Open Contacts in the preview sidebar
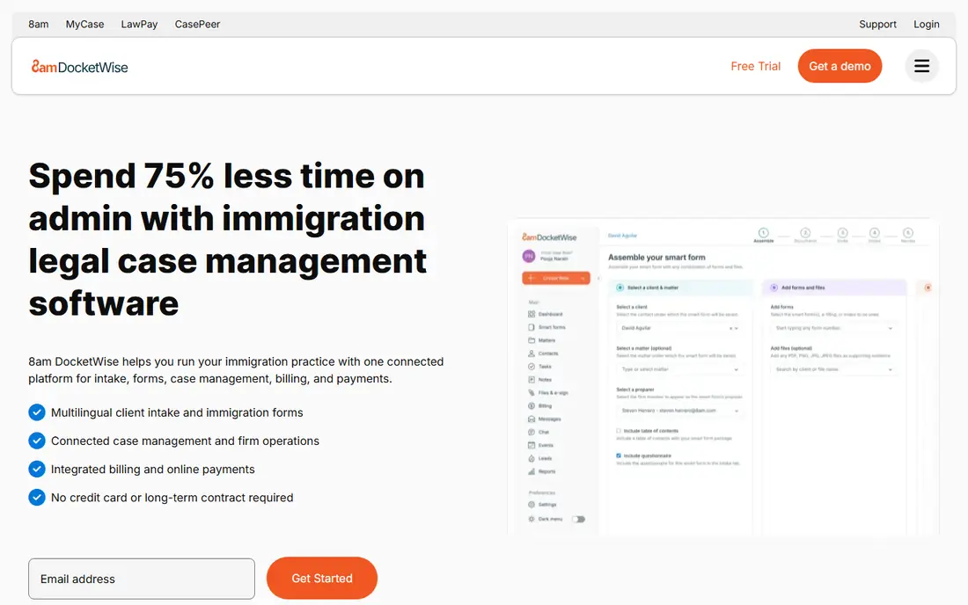This screenshot has width=968, height=605. 543,354
